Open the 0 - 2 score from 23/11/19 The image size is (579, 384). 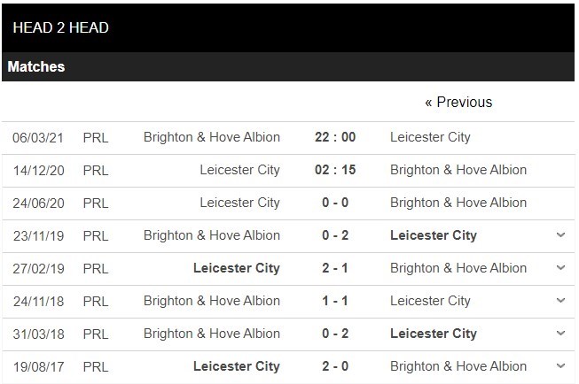[335, 235]
